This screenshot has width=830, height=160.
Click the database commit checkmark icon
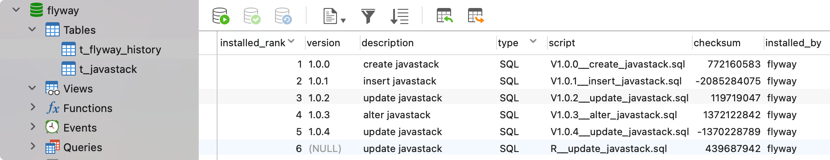tap(252, 16)
